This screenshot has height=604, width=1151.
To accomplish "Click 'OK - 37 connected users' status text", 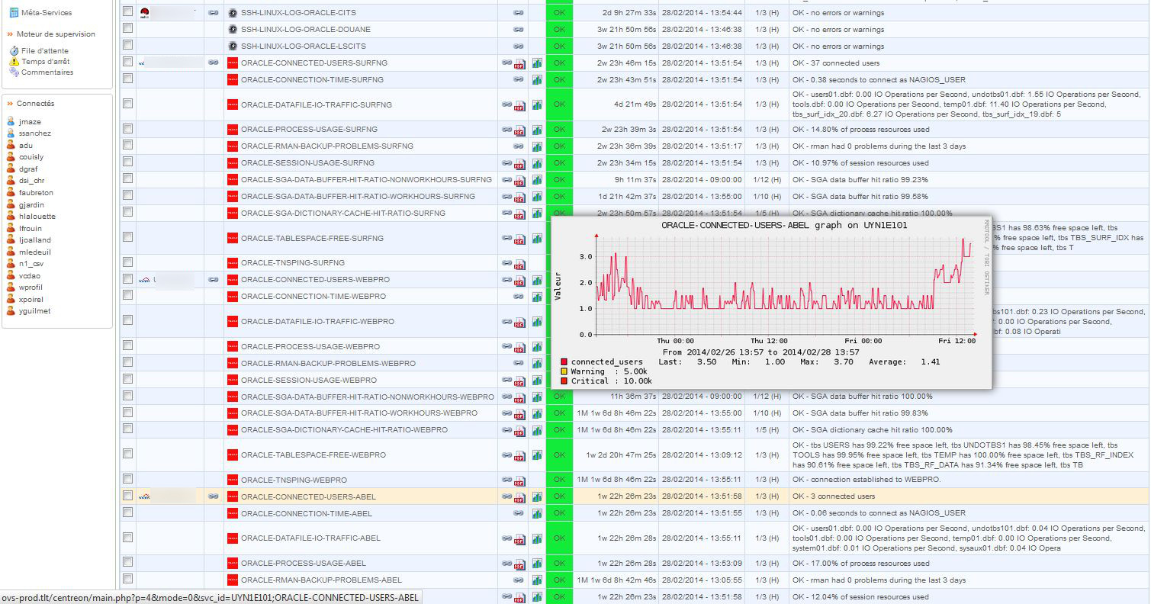I will pyautogui.click(x=836, y=63).
